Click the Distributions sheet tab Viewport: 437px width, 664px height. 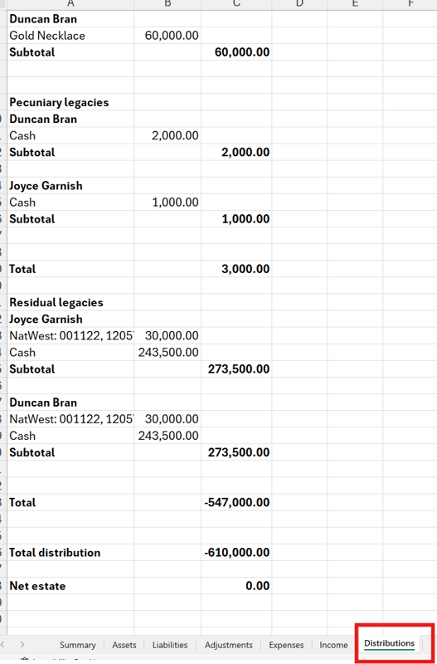pos(389,644)
